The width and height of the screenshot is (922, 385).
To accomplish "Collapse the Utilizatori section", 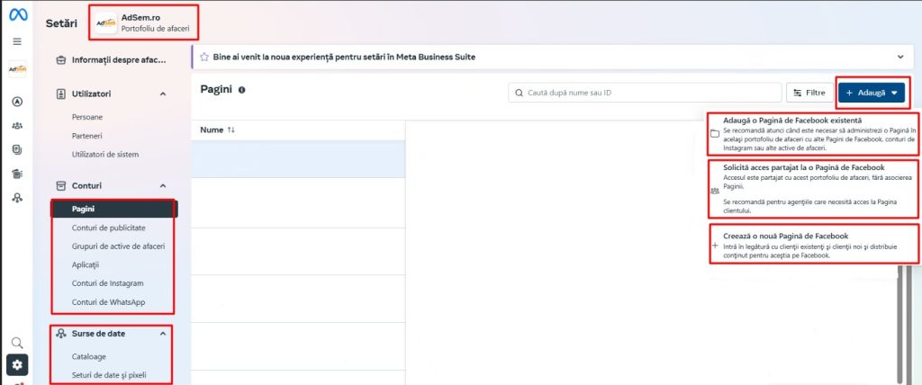I will (163, 94).
